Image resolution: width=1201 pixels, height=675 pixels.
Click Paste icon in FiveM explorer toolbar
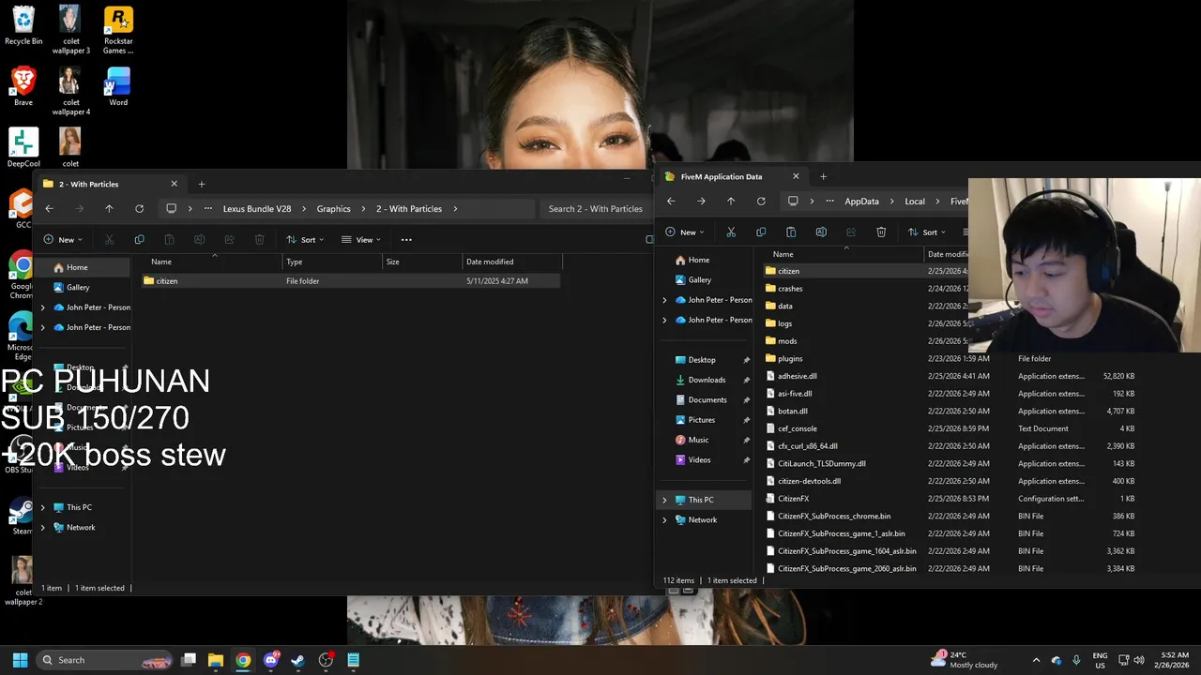coord(791,232)
